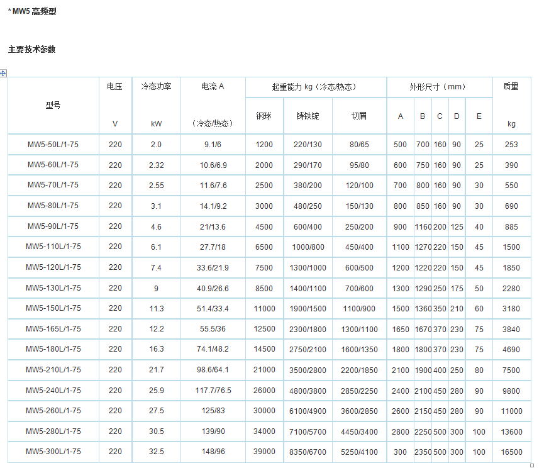
Task: Select the steel ball capacity cell 39000
Action: coord(264,452)
